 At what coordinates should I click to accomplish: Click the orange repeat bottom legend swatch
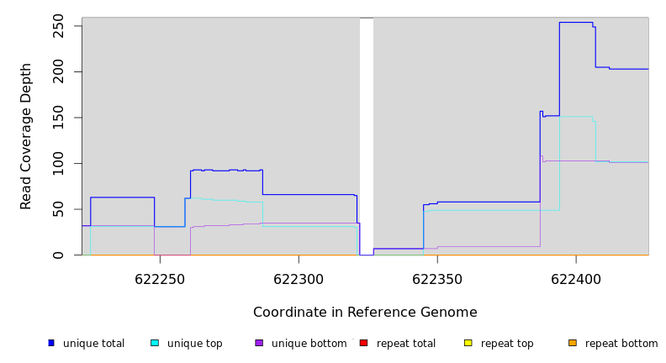(x=573, y=343)
